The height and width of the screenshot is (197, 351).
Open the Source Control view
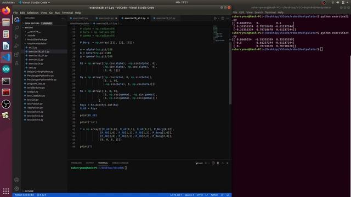click(x=17, y=37)
